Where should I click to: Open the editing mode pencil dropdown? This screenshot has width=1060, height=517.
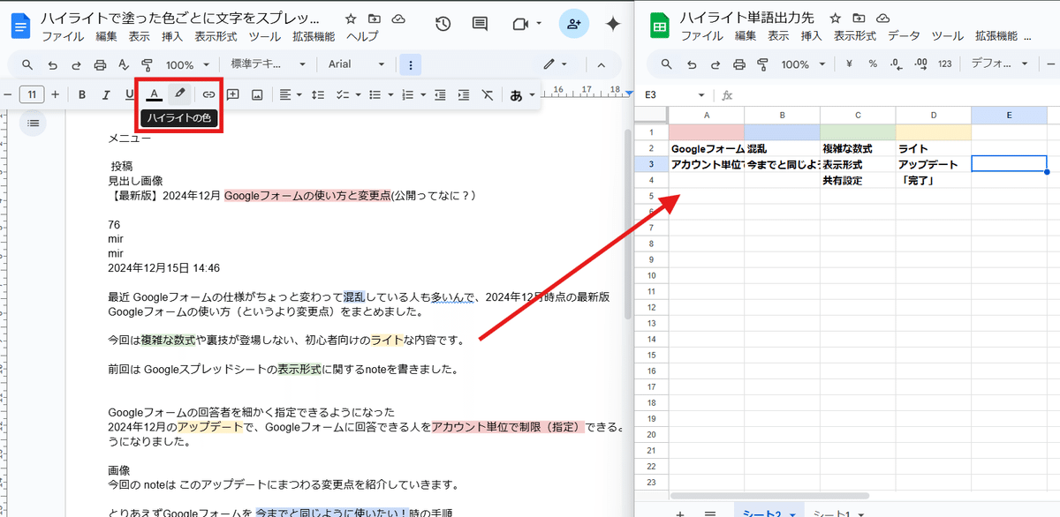click(x=555, y=64)
